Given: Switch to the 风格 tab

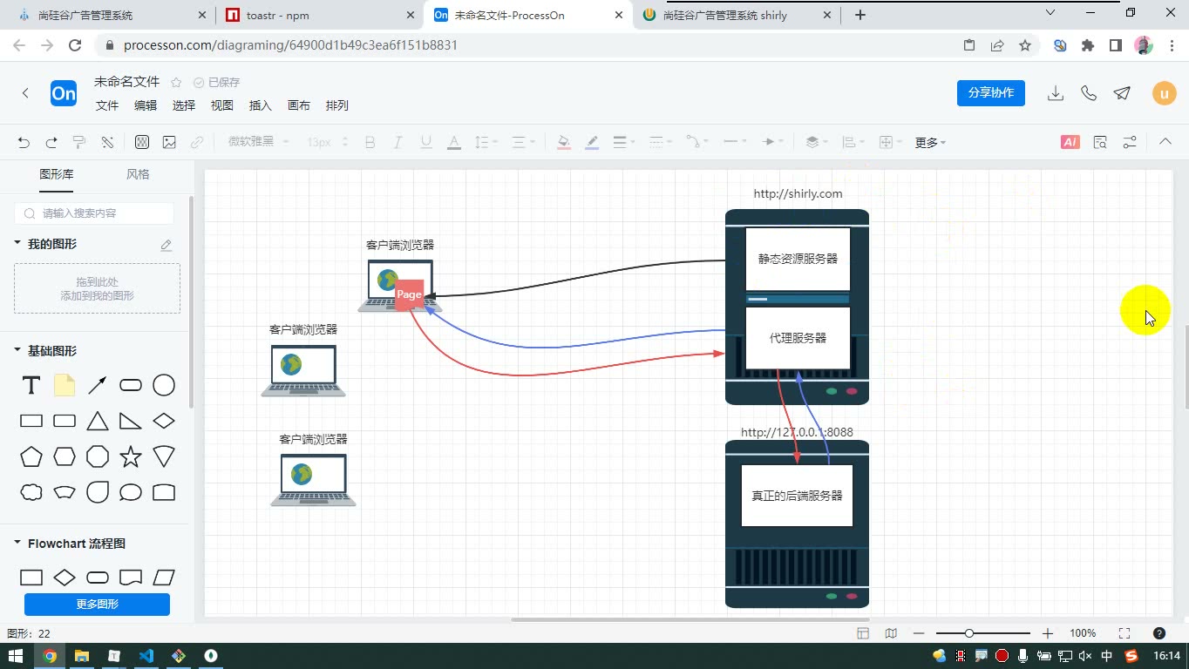Looking at the screenshot, I should [x=138, y=174].
